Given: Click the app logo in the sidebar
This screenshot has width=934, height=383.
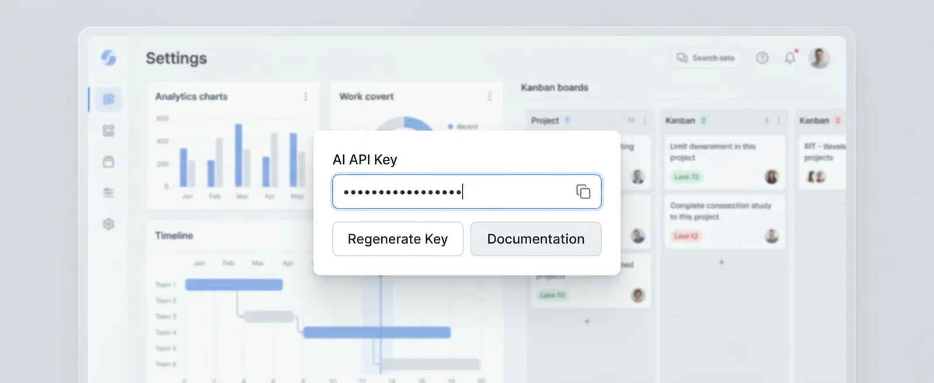Looking at the screenshot, I should pos(109,58).
